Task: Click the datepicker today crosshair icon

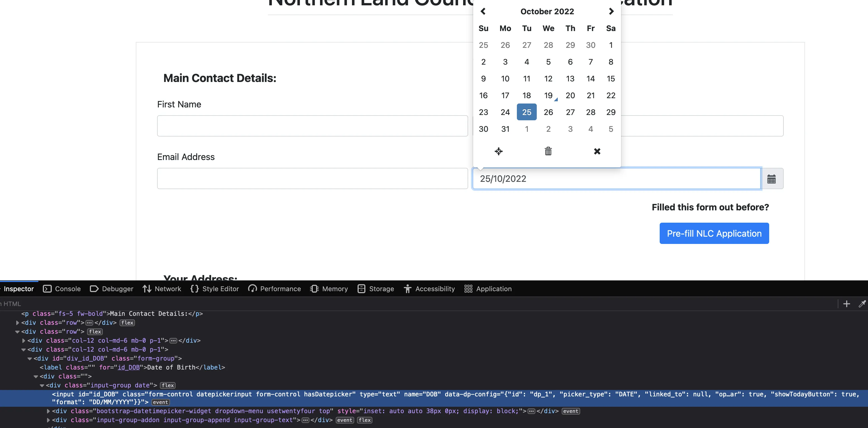Action: pos(498,151)
